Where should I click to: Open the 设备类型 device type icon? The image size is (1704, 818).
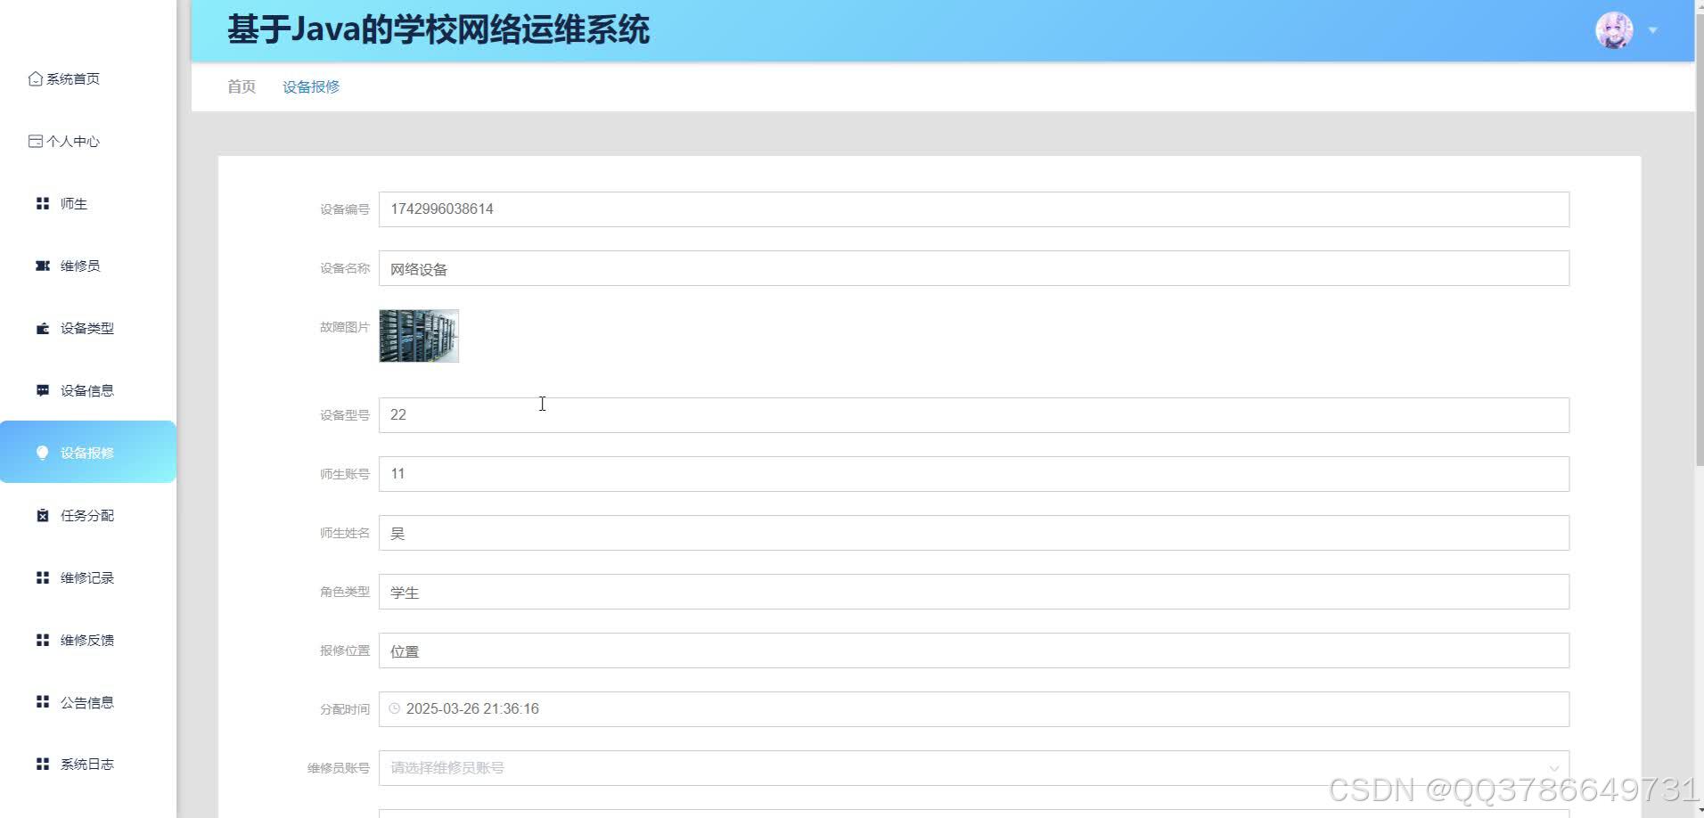tap(42, 328)
